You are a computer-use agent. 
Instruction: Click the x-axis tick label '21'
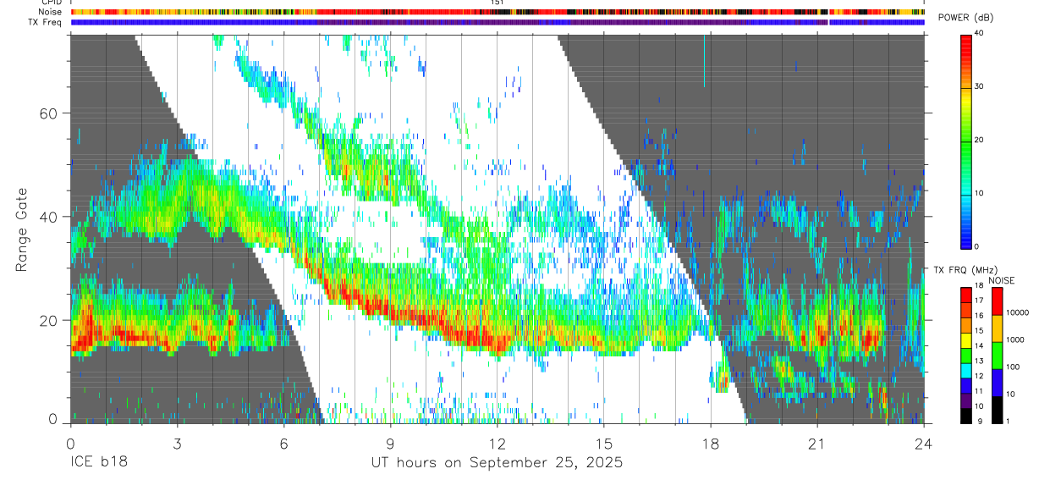[816, 443]
